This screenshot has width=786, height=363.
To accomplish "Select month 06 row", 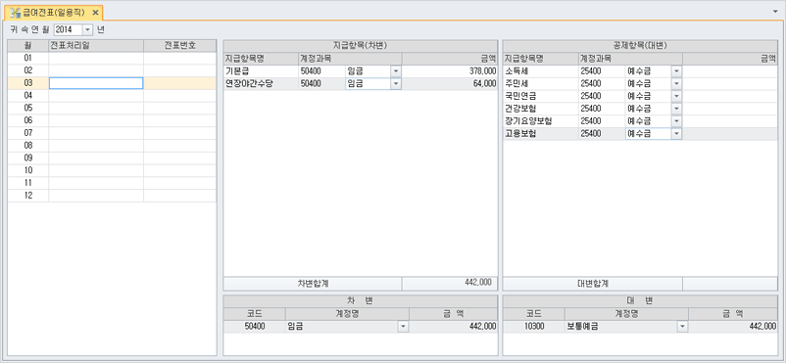I will pyautogui.click(x=112, y=120).
